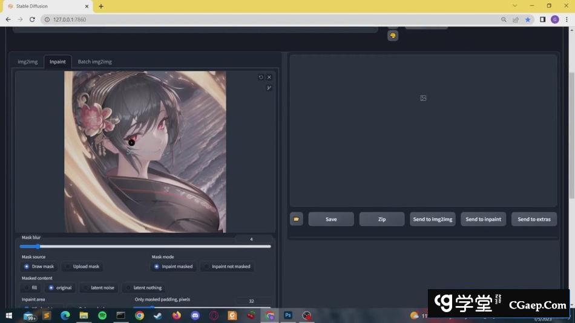The image size is (575, 323).
Task: Clear the inpaint image with the X icon
Action: [x=269, y=77]
